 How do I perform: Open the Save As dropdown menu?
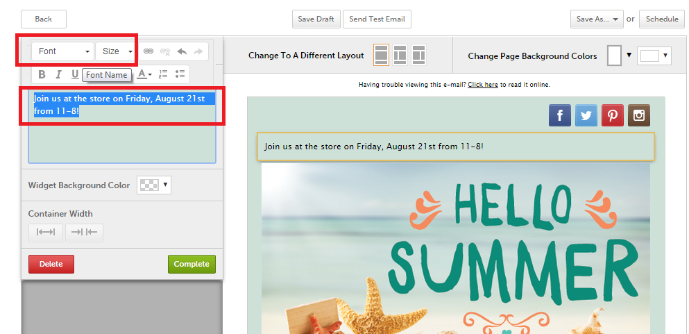tap(597, 19)
